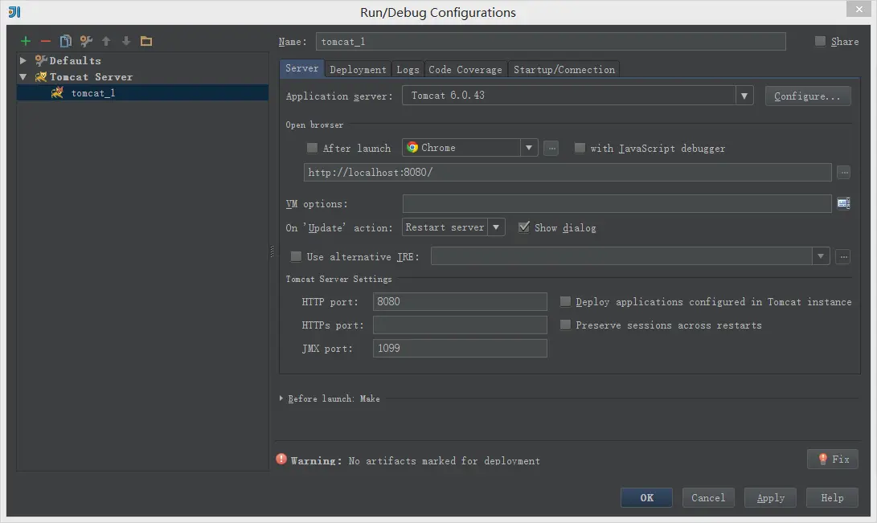Switch to the Deployment tab
Viewport: 877px width, 523px height.
tap(358, 69)
